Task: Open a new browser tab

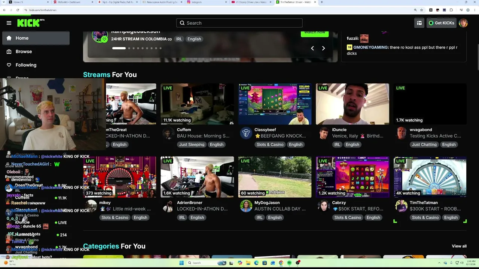Action: (322, 2)
